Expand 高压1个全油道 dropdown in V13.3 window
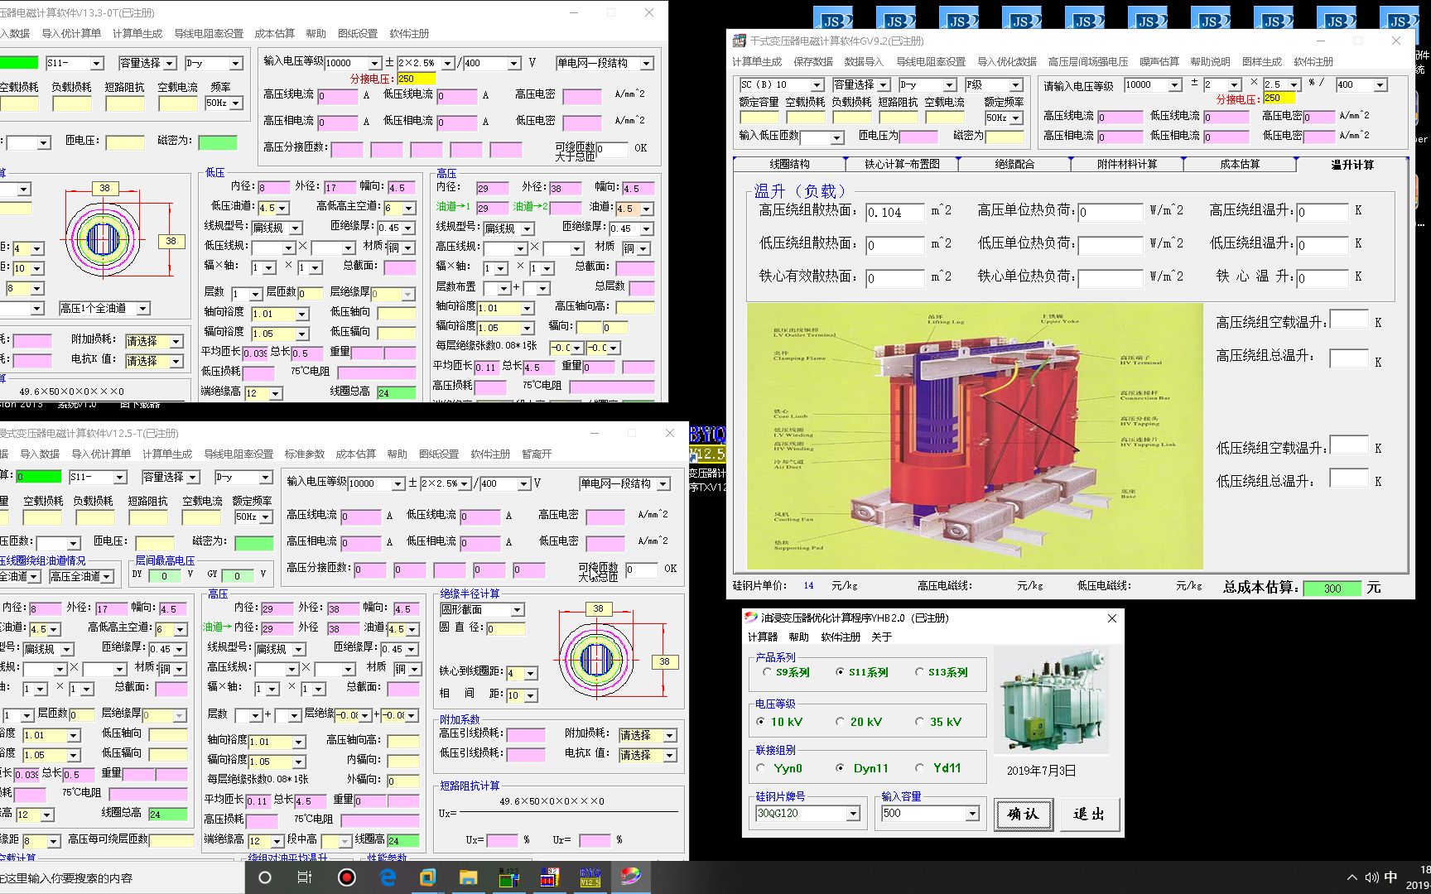This screenshot has height=894, width=1431. (x=142, y=309)
